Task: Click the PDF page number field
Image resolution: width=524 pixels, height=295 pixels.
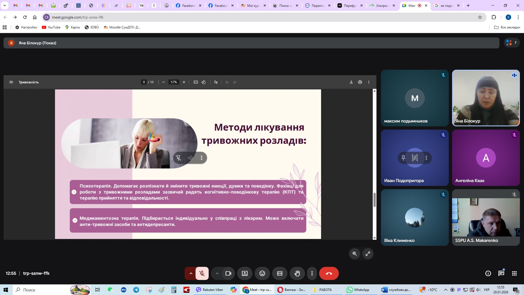Action: (x=144, y=82)
